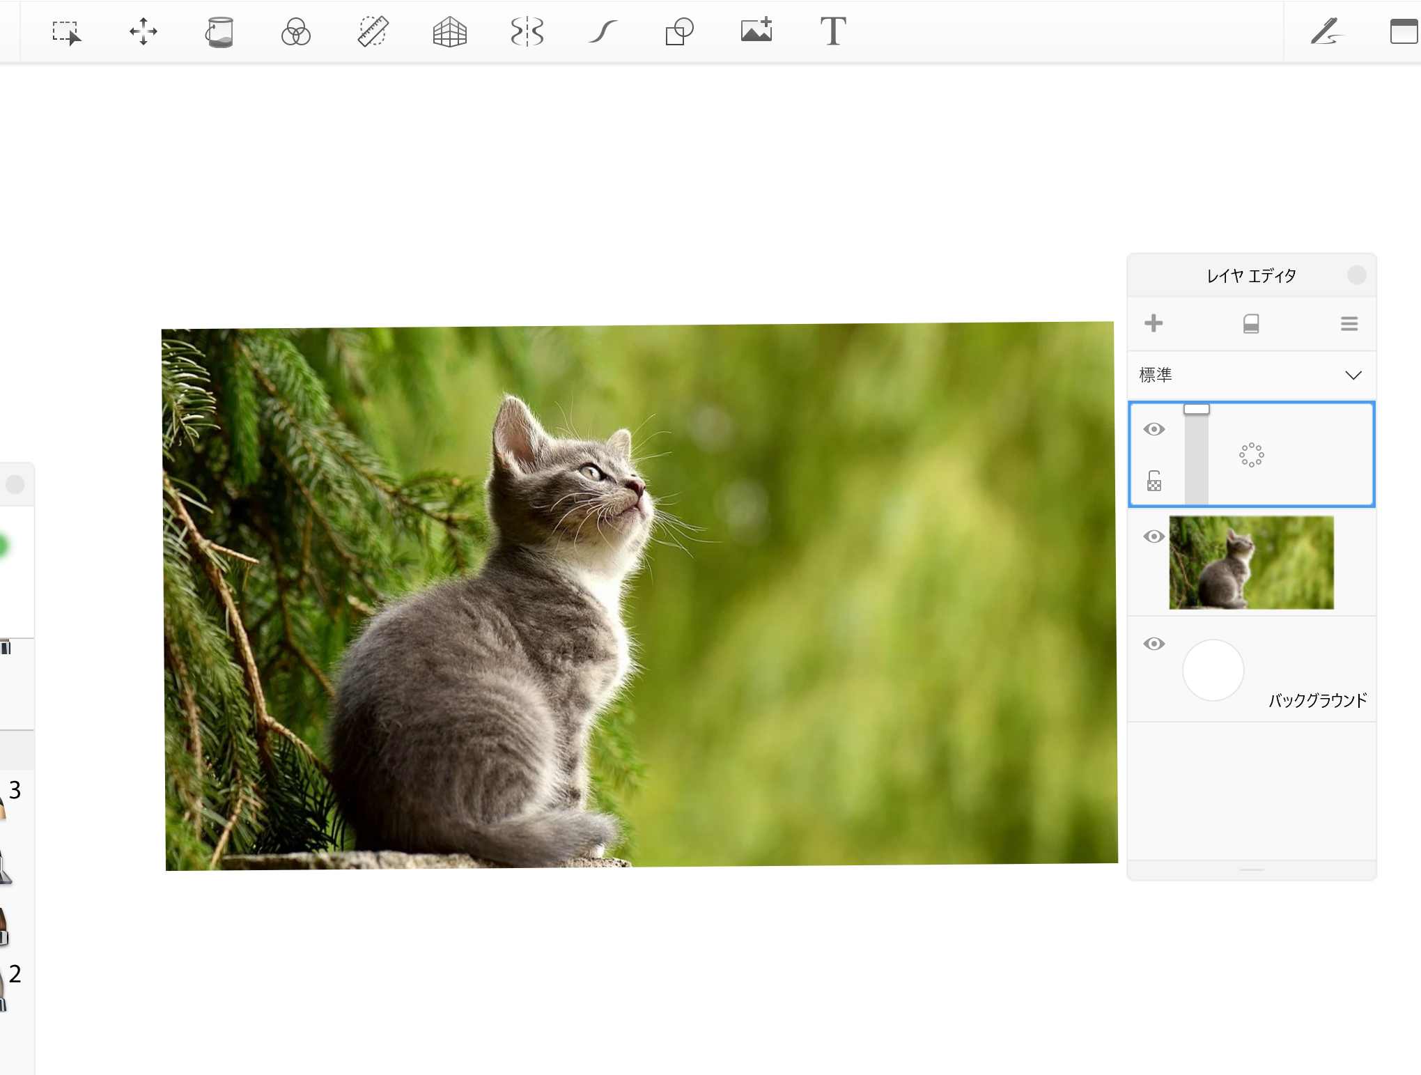The width and height of the screenshot is (1421, 1075).
Task: Select the kitten photo layer thumbnail
Action: pos(1251,562)
